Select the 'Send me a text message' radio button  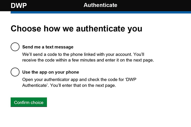click(x=15, y=47)
